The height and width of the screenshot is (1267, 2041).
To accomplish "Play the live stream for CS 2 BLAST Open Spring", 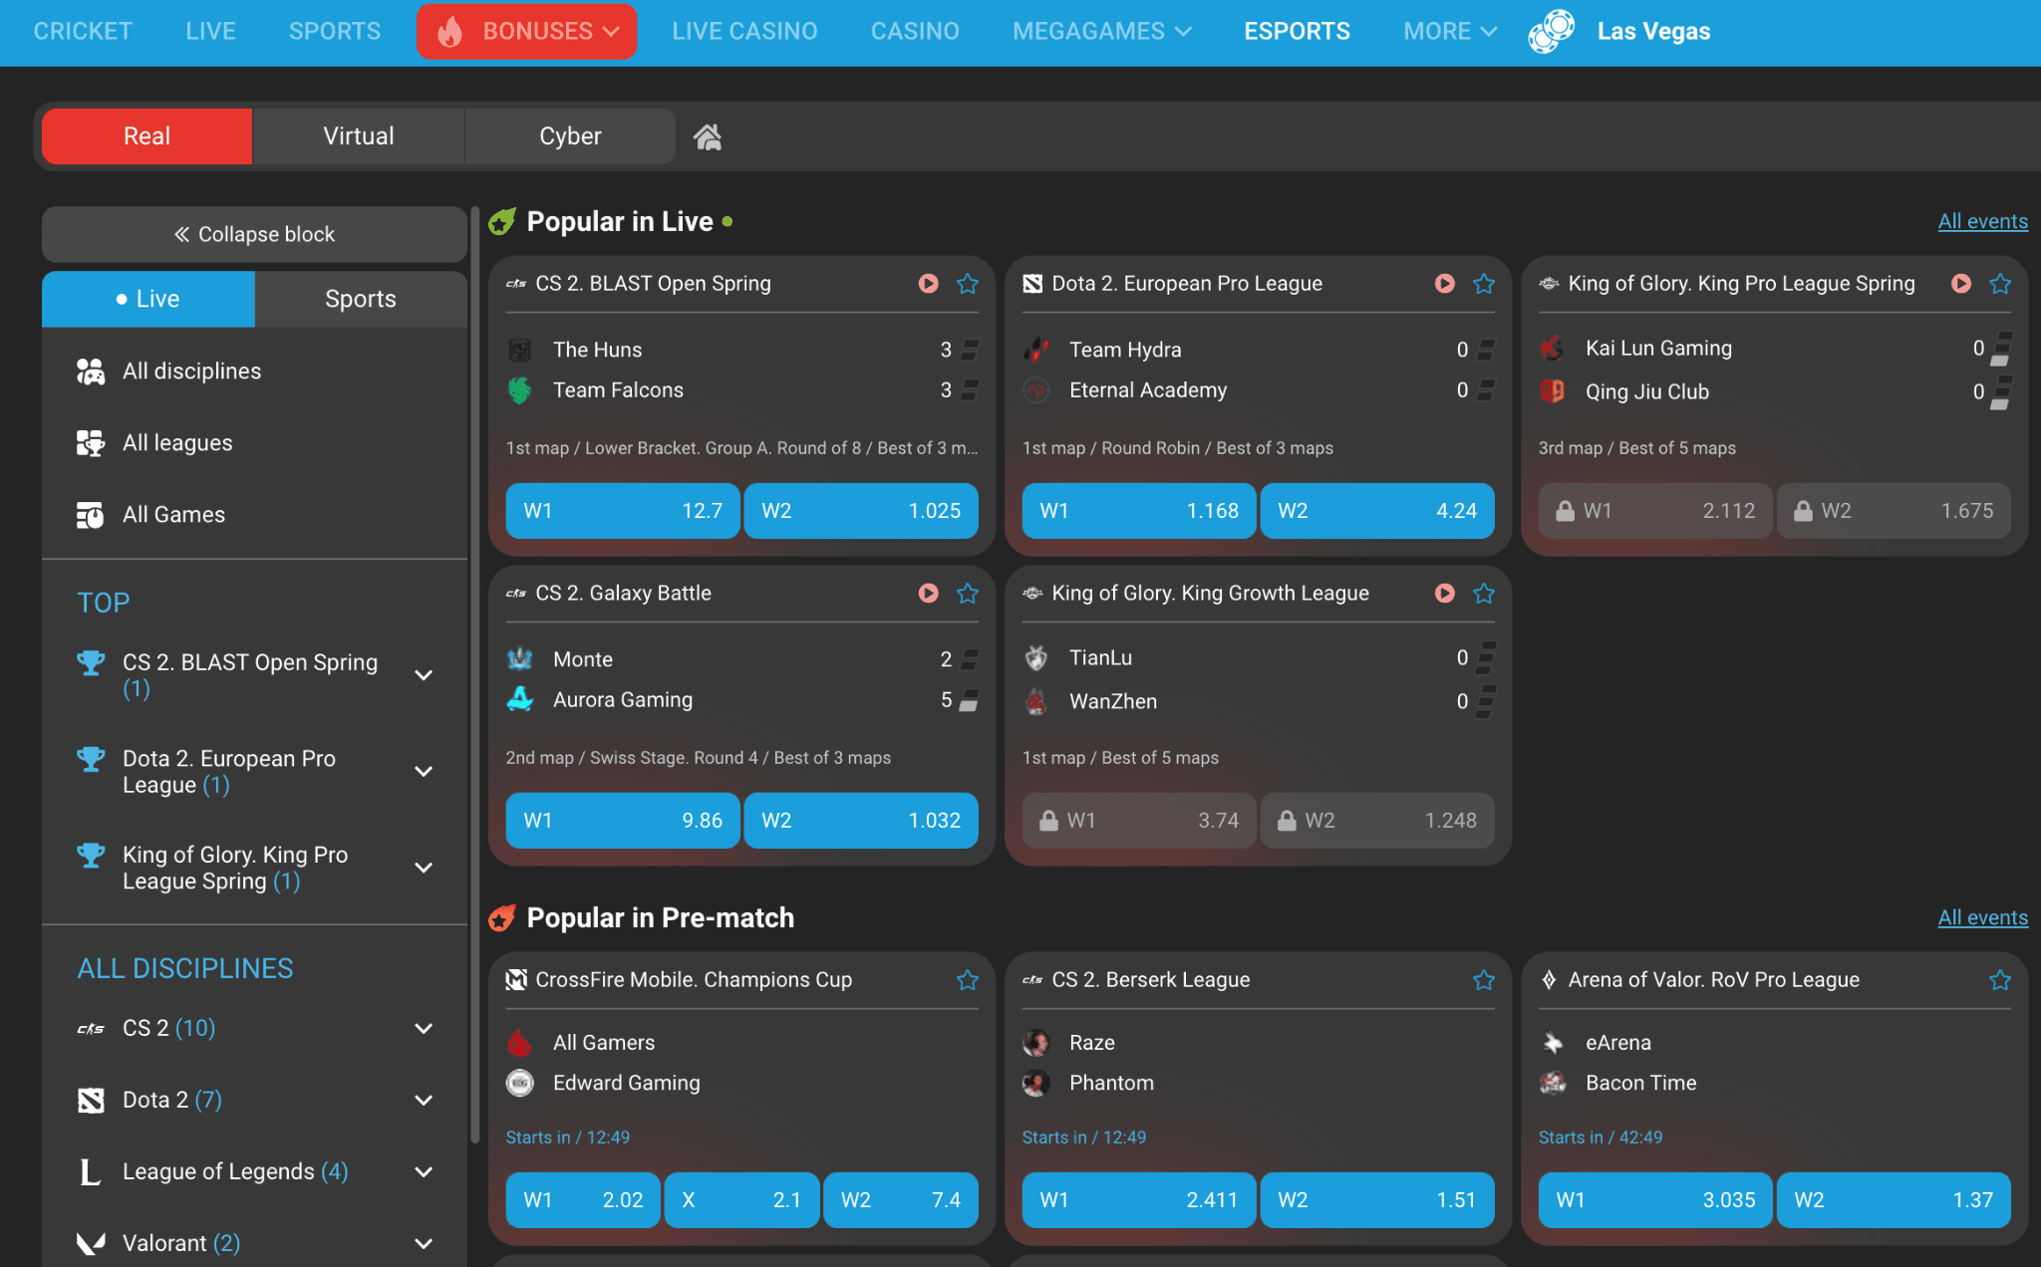I will point(928,284).
